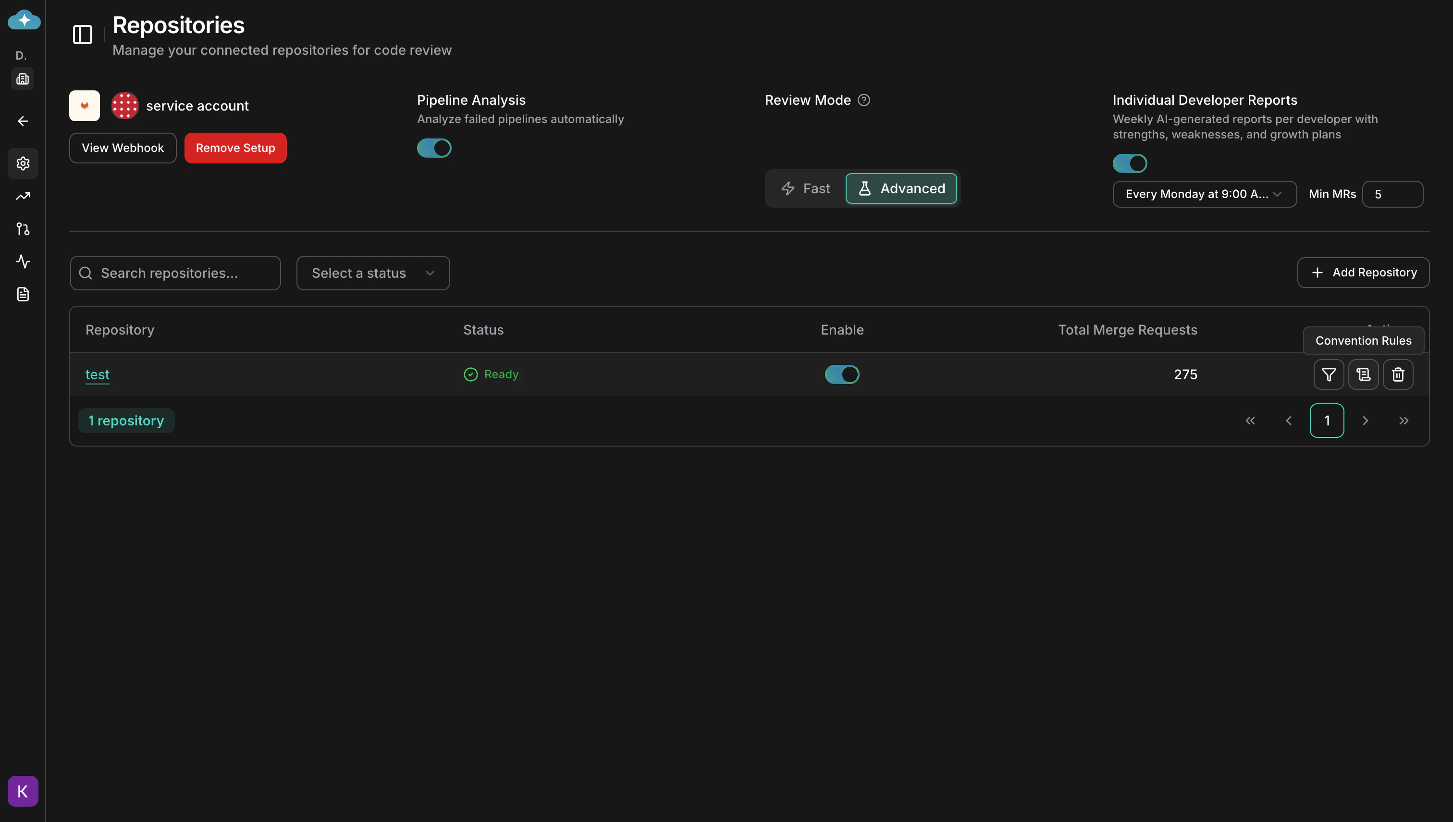
Task: Click the back arrow in the sidebar
Action: click(x=23, y=121)
